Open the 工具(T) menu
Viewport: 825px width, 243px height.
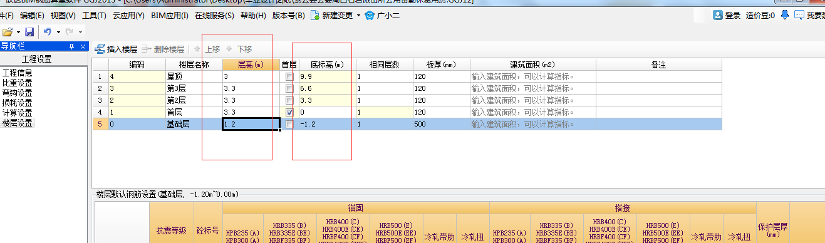pyautogui.click(x=94, y=15)
